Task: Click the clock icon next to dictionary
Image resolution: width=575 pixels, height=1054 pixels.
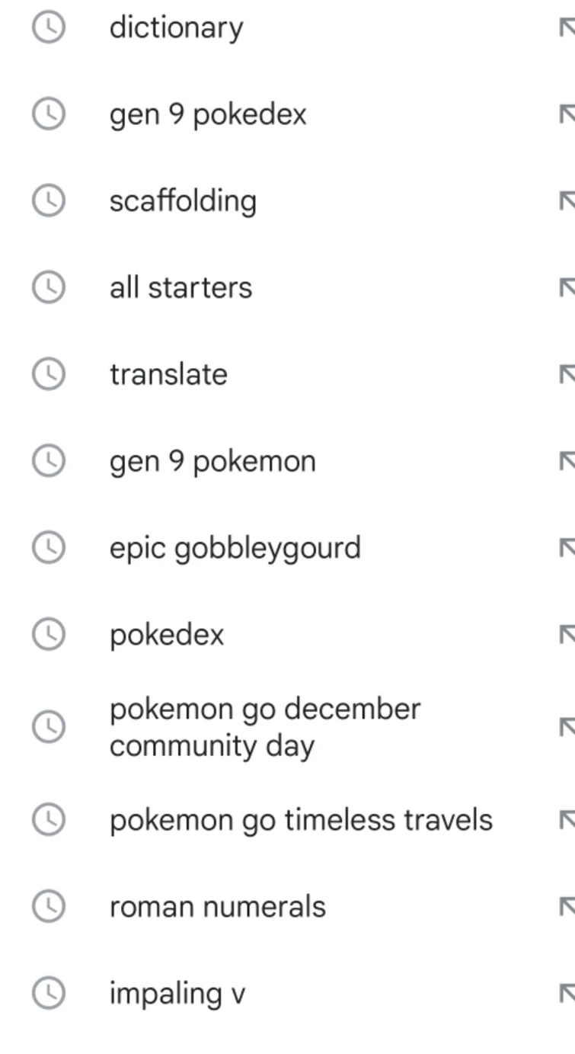Action: (48, 27)
